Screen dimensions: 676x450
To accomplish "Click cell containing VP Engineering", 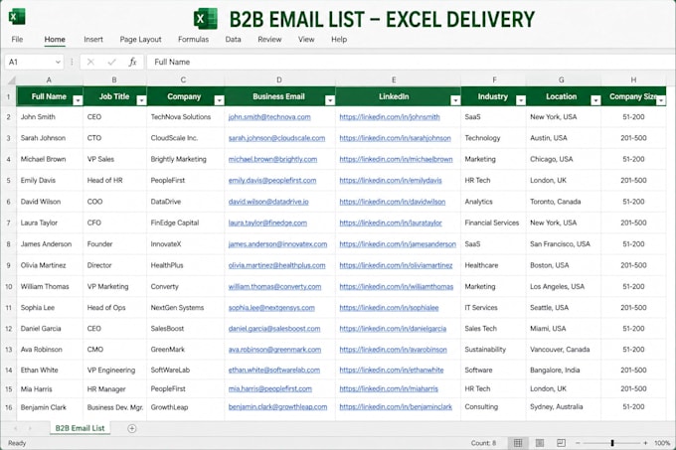I will (x=114, y=370).
